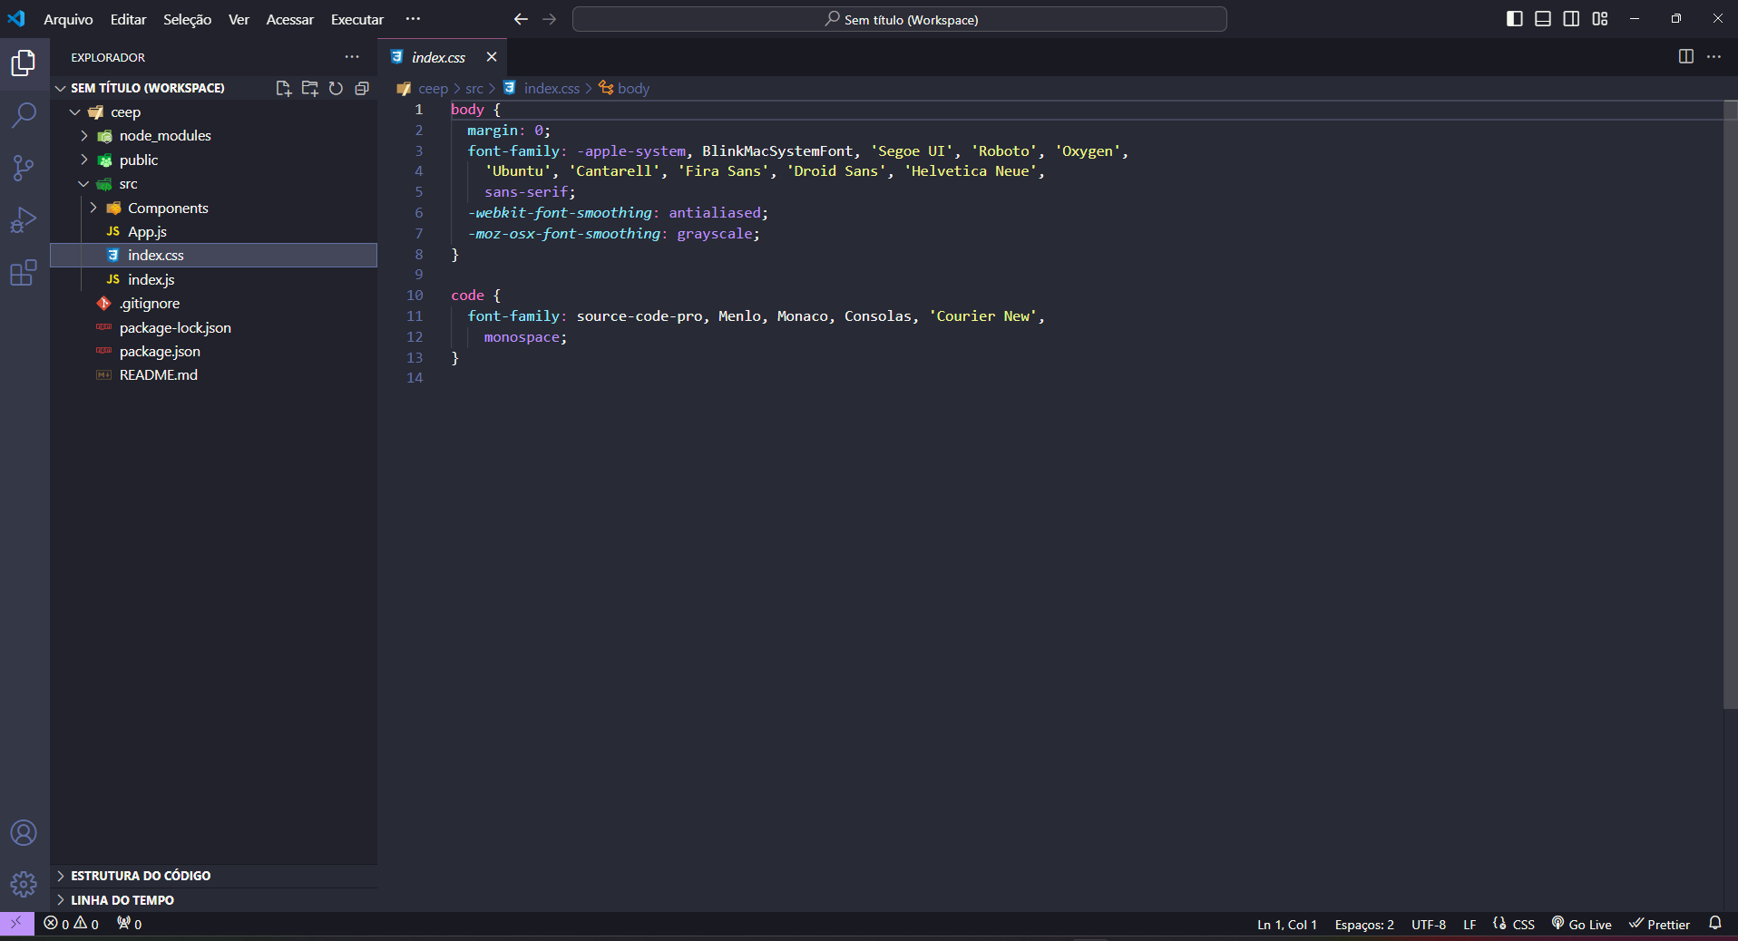This screenshot has width=1738, height=941.
Task: Change the LF end of line sequence
Action: coord(1469,925)
